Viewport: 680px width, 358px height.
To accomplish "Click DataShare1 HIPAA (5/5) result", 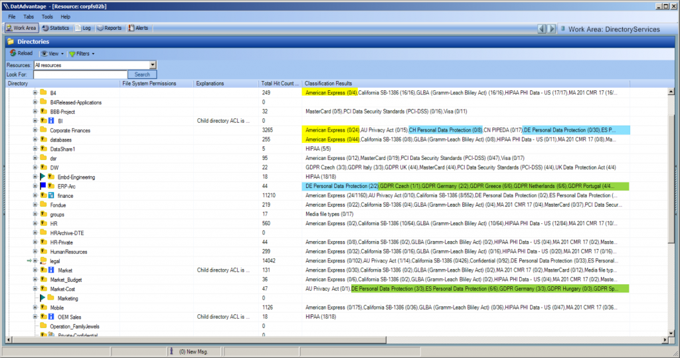I will tap(318, 149).
